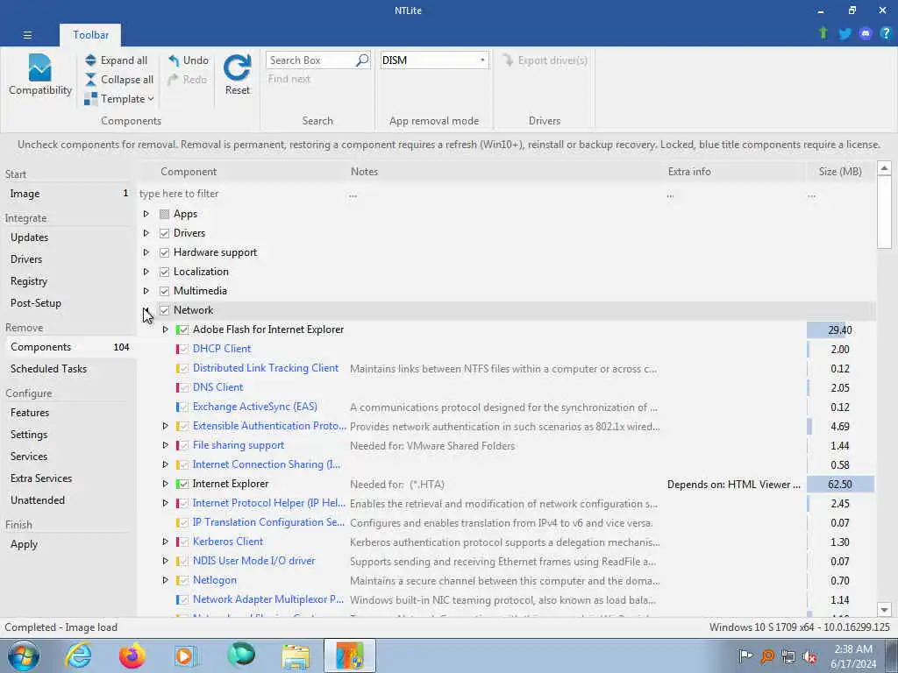Expand the Localization node
Screen dimensions: 898x673
pos(146,272)
